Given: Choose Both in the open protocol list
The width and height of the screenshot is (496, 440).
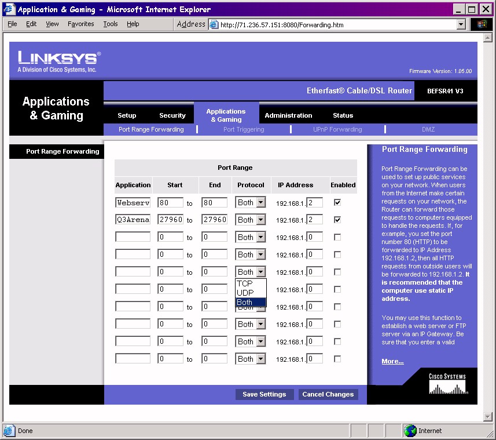Looking at the screenshot, I should (x=251, y=302).
